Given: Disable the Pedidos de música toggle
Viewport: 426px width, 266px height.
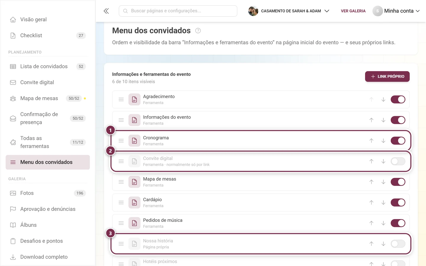Looking at the screenshot, I should pyautogui.click(x=398, y=223).
